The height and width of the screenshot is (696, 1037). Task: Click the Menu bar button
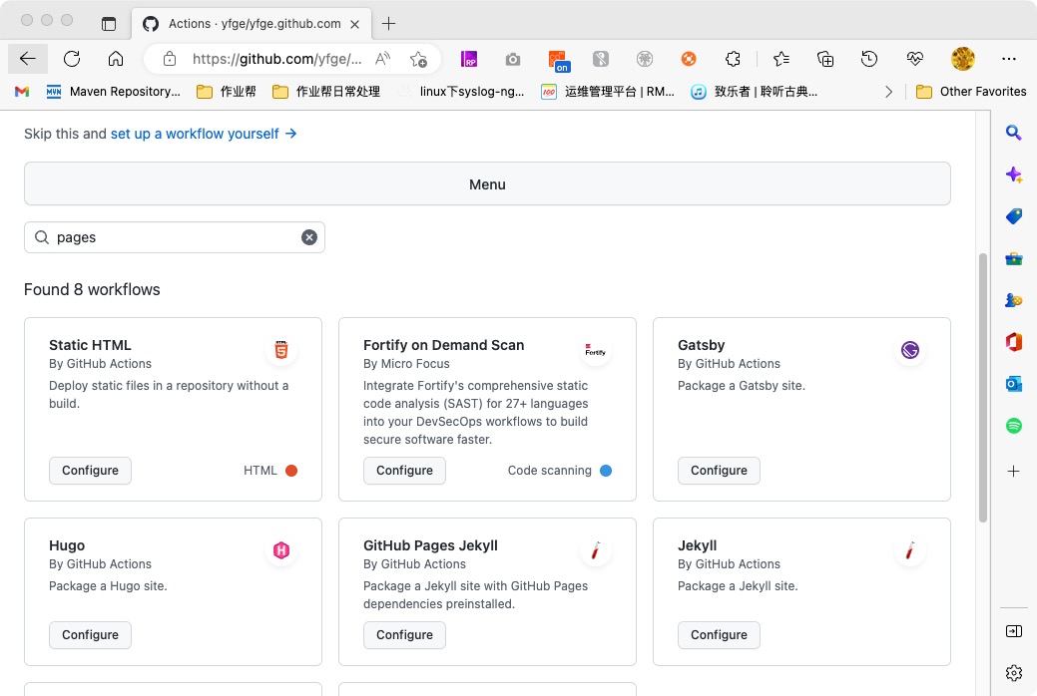click(x=487, y=184)
